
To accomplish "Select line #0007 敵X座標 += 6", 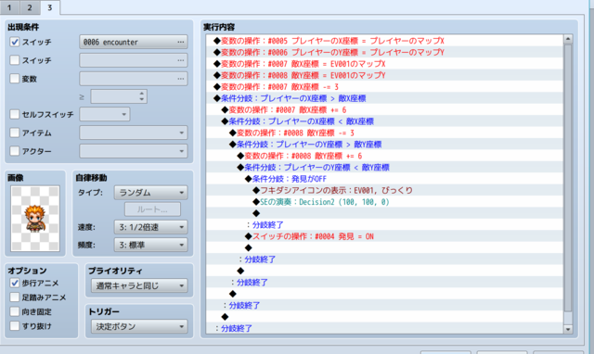I will 385,109.
